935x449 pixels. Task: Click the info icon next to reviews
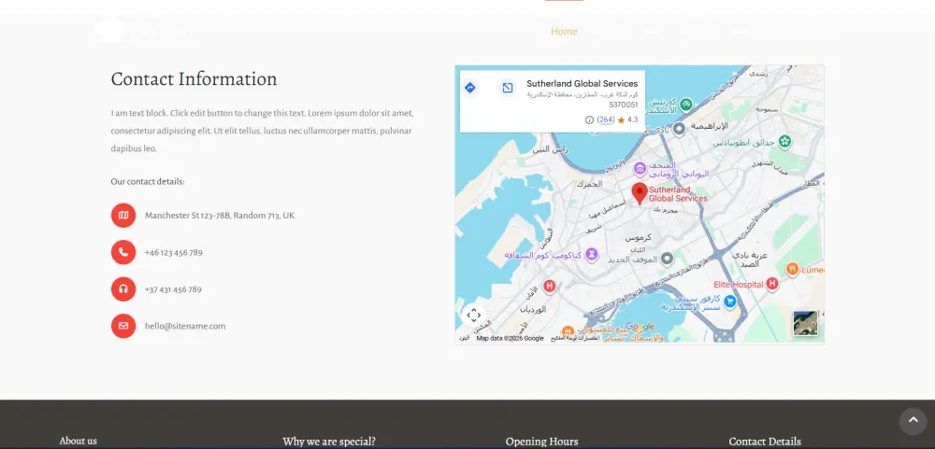[589, 119]
